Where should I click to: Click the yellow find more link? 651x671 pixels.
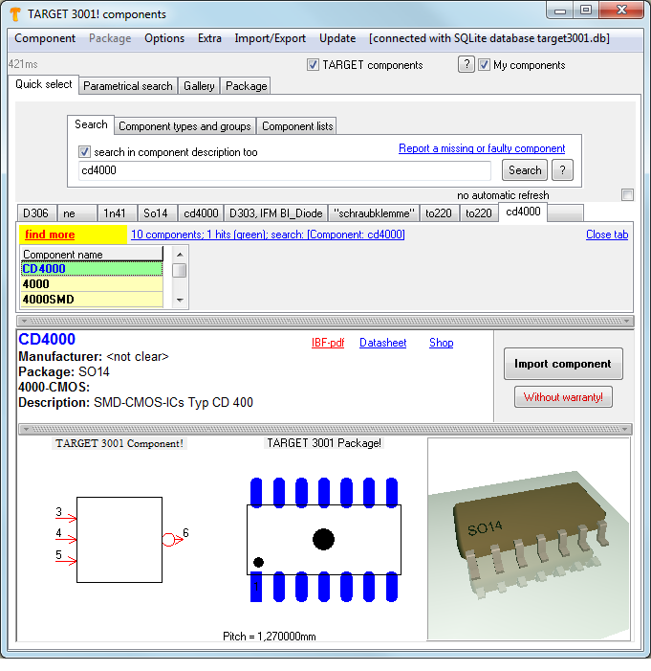[x=50, y=235]
